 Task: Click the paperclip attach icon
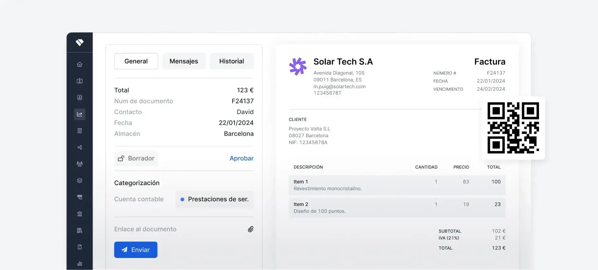tap(251, 229)
